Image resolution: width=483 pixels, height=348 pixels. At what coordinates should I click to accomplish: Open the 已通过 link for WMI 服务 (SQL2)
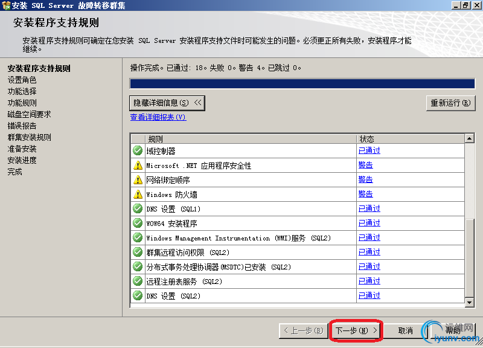point(369,237)
